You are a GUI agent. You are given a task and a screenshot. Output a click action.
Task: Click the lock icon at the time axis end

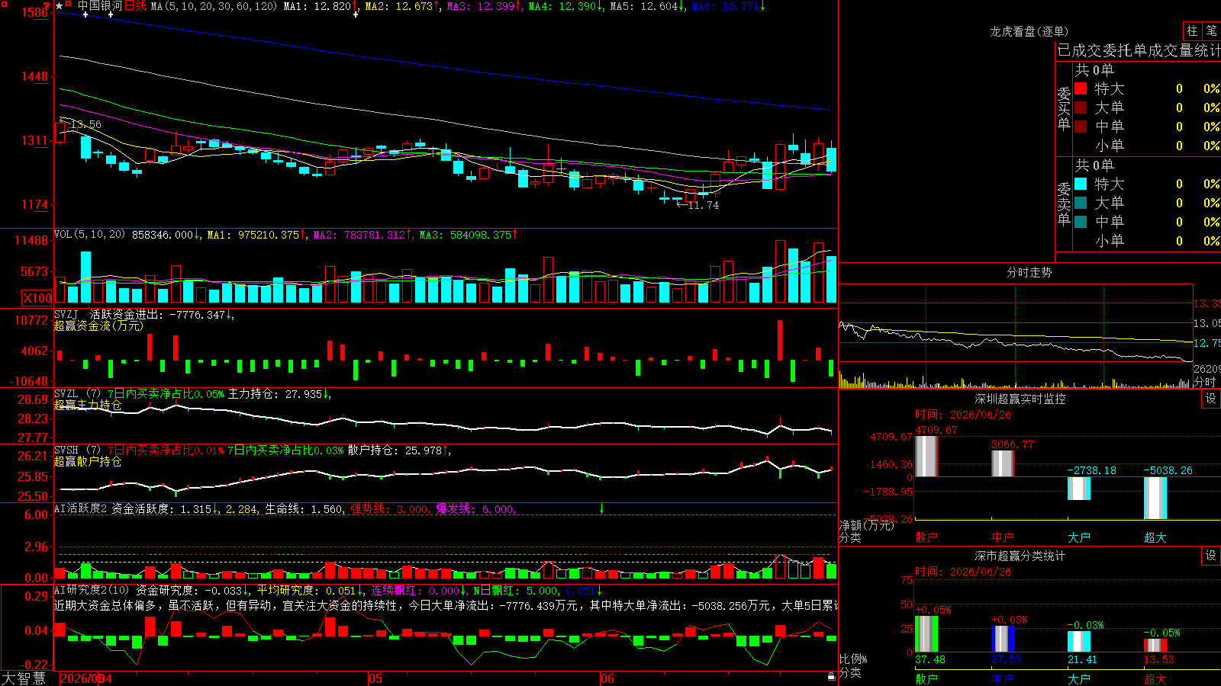831,677
